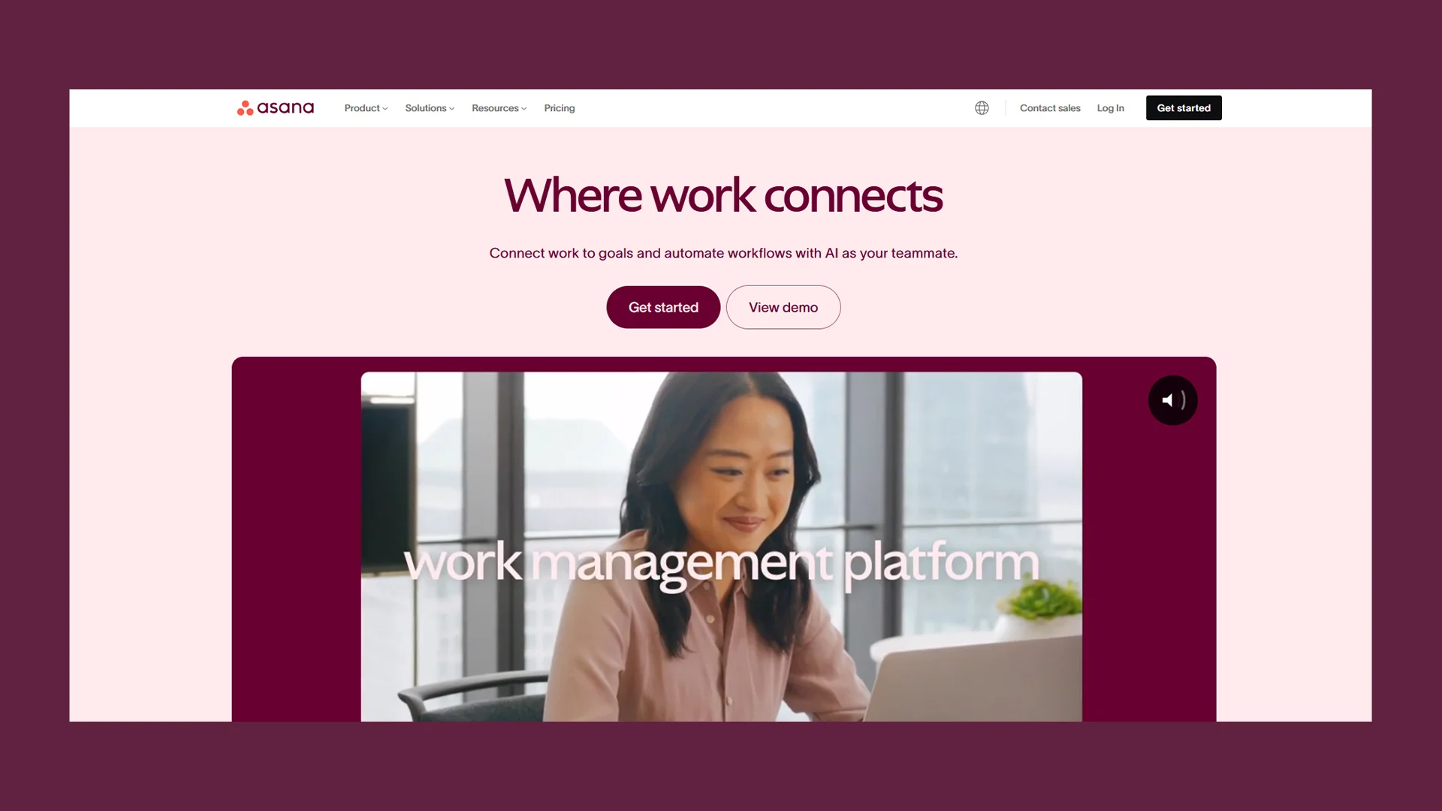1442x811 pixels.
Task: Click the promotional video of woman
Action: (721, 547)
